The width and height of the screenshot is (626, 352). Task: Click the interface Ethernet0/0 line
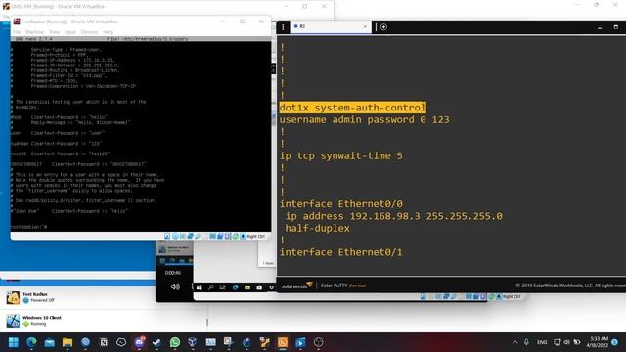click(341, 204)
